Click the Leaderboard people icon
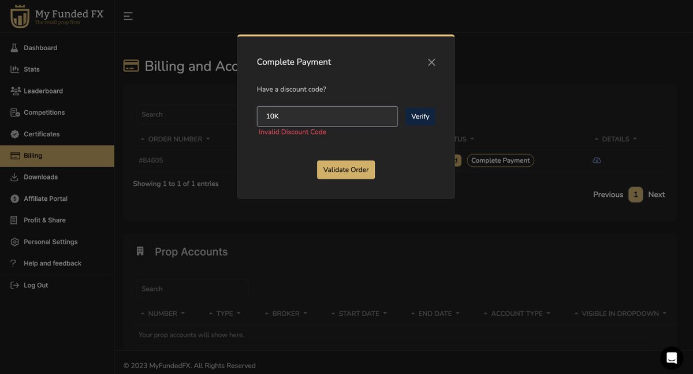Viewport: 693px width, 374px height. [x=15, y=91]
